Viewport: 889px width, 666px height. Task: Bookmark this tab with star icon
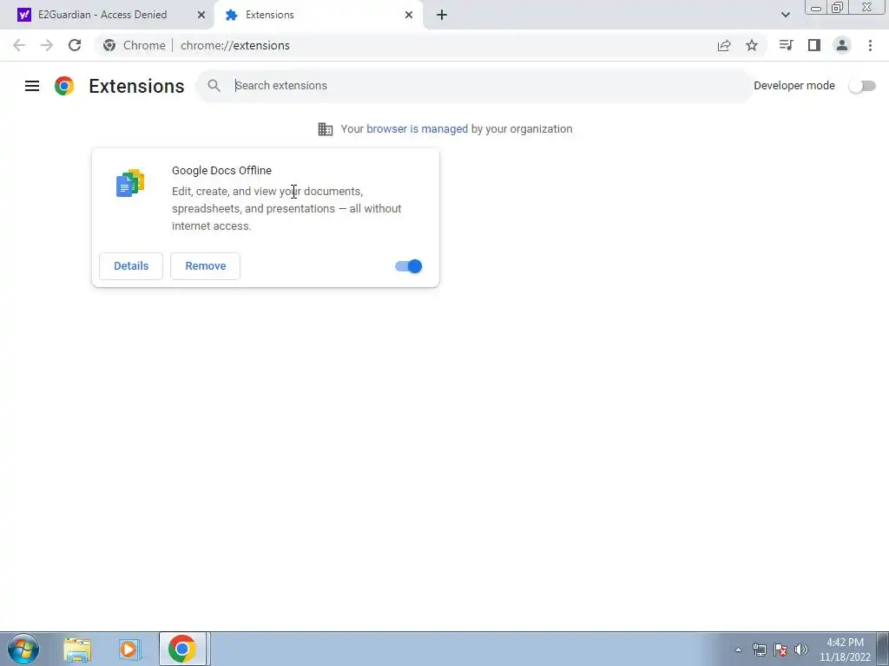click(x=752, y=45)
